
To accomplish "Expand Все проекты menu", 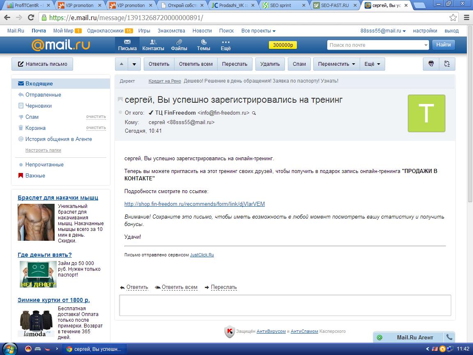I will [258, 30].
